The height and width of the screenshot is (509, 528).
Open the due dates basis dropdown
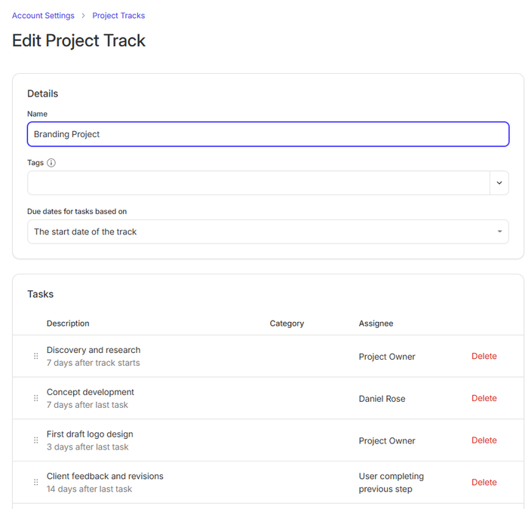click(268, 232)
